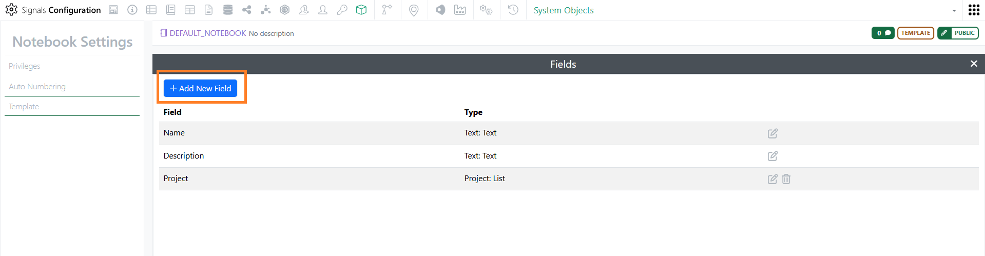The width and height of the screenshot is (985, 256).
Task: Click the user groups icon
Action: (x=304, y=10)
